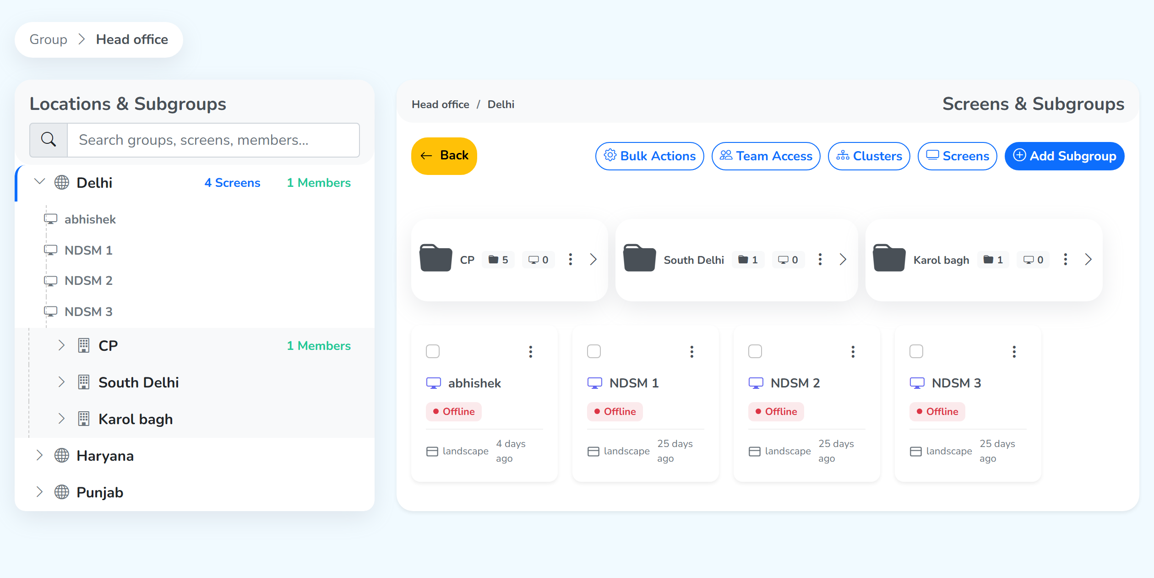Open NDSM 3 card options menu
Image resolution: width=1154 pixels, height=578 pixels.
click(x=1014, y=352)
